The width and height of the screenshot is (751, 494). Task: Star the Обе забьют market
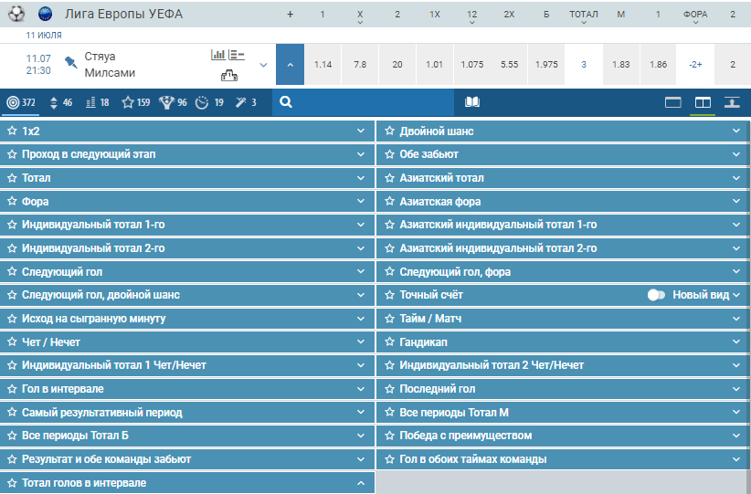(x=389, y=154)
